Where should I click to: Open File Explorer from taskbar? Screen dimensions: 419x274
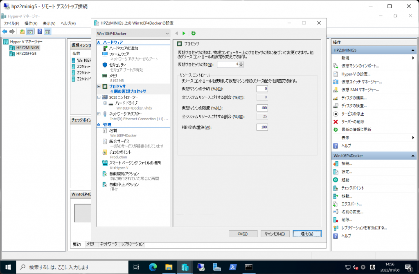169,267
